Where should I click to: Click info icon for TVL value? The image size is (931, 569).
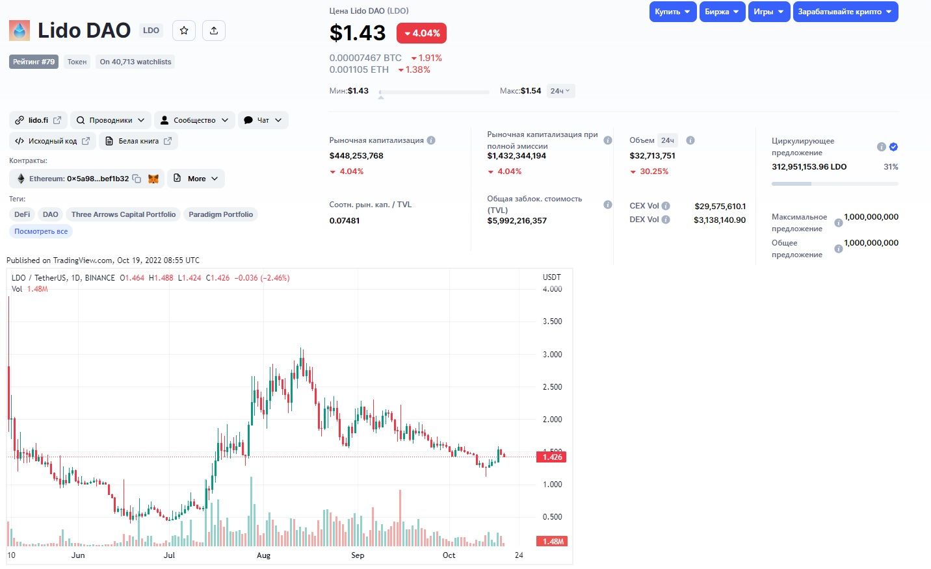click(608, 205)
